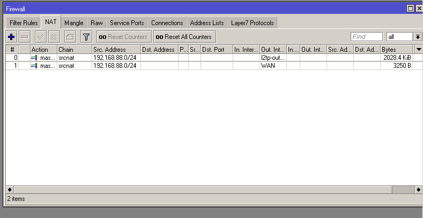The height and width of the screenshot is (218, 423).
Task: Open the Service Ports tab
Action: [127, 23]
